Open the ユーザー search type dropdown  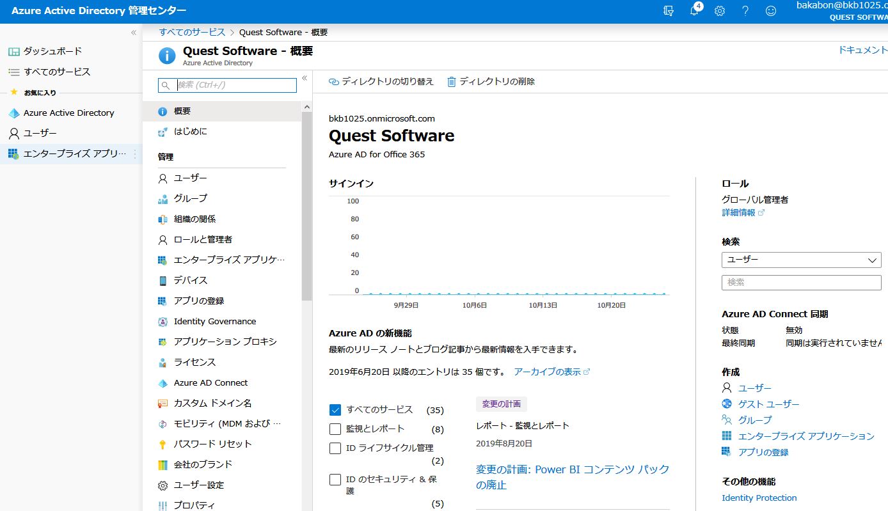pyautogui.click(x=801, y=260)
